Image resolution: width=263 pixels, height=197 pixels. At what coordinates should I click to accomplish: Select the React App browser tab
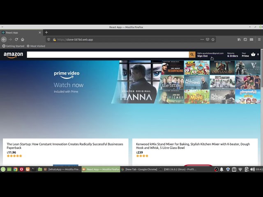point(21,32)
